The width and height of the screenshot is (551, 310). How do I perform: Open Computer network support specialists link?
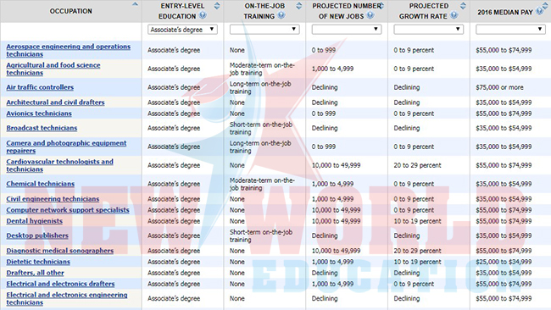pos(68,210)
